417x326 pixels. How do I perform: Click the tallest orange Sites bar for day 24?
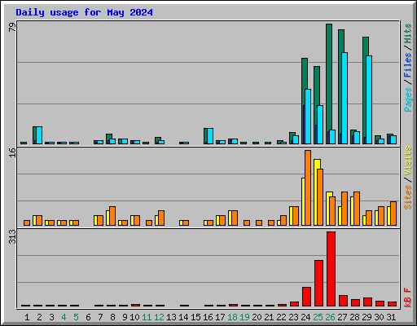308,187
